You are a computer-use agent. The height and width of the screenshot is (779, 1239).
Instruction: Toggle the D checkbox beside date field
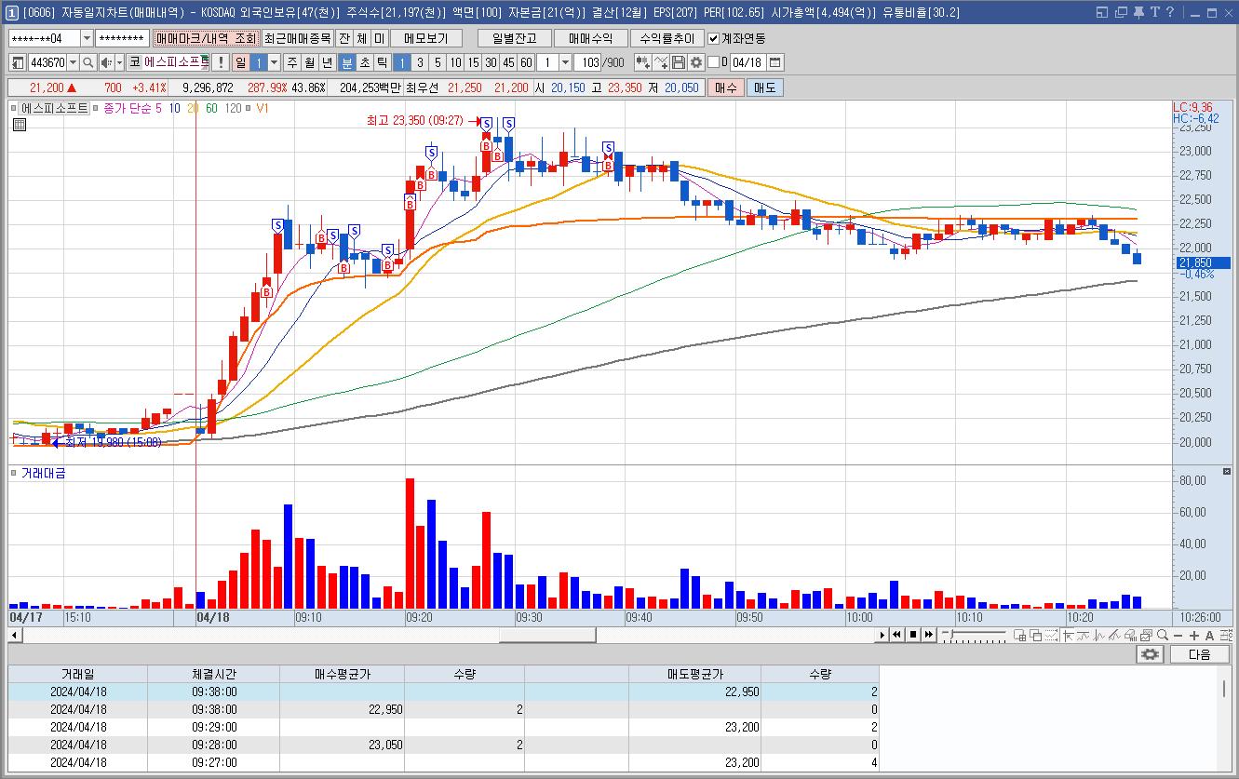[x=714, y=62]
